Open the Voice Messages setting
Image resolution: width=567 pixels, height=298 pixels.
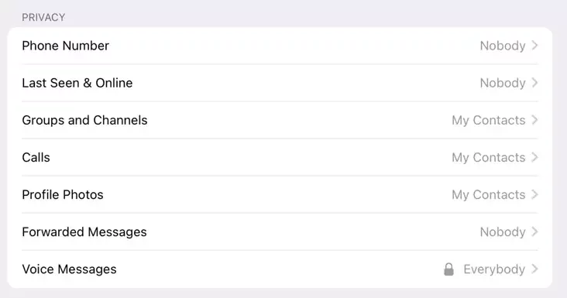tap(280, 269)
